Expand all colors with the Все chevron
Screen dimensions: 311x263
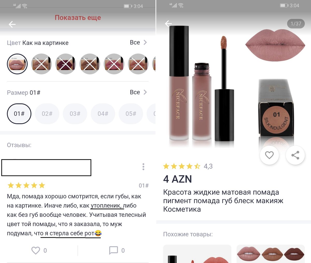click(139, 42)
